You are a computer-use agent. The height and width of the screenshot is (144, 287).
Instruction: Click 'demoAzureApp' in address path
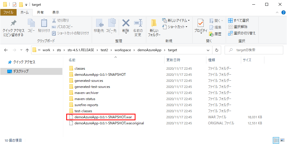coord(149,50)
